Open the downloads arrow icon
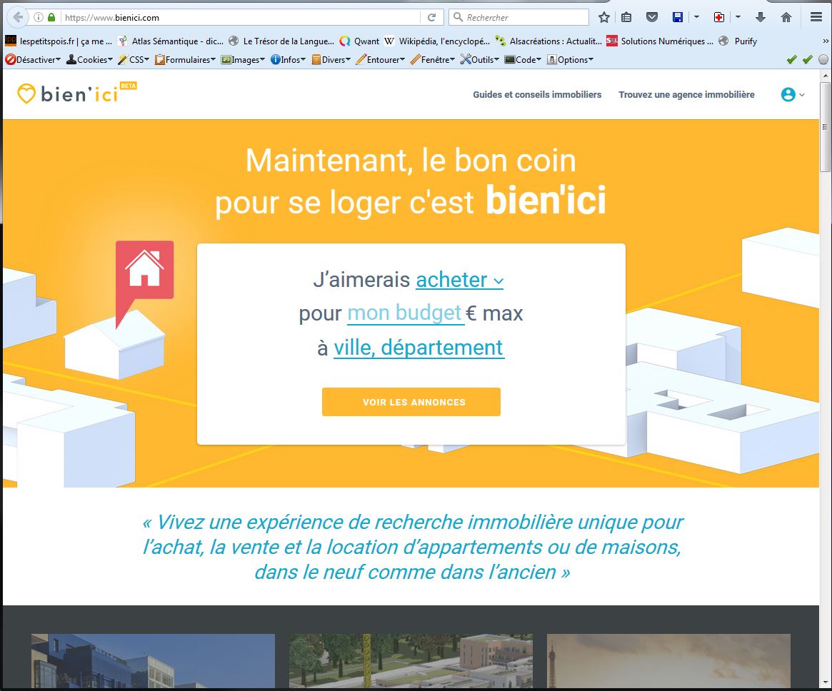Image resolution: width=832 pixels, height=691 pixels. pyautogui.click(x=761, y=17)
